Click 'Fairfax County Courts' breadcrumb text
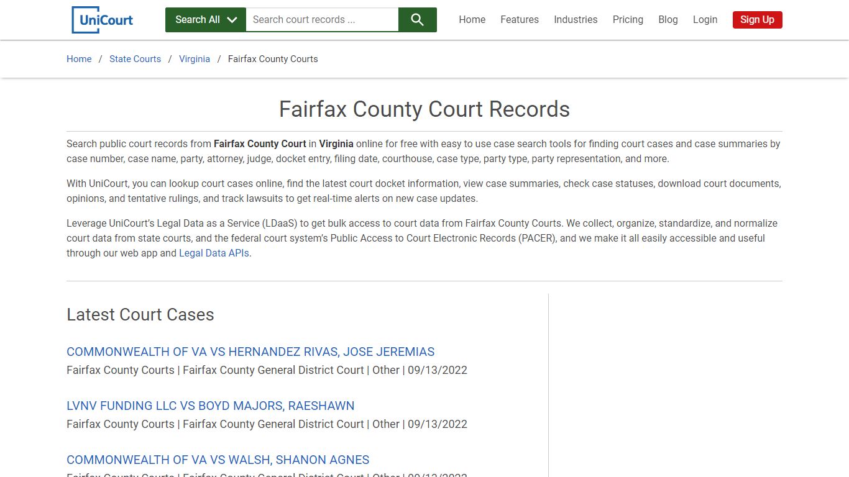The image size is (849, 477). [x=273, y=59]
